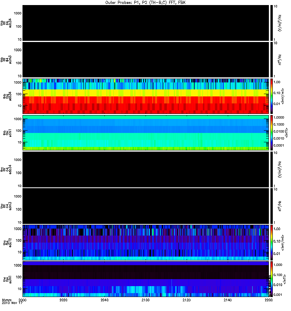Click the '100' y-axis tick of thb fff scm3 panel
291x311 pixels.
click(19, 63)
